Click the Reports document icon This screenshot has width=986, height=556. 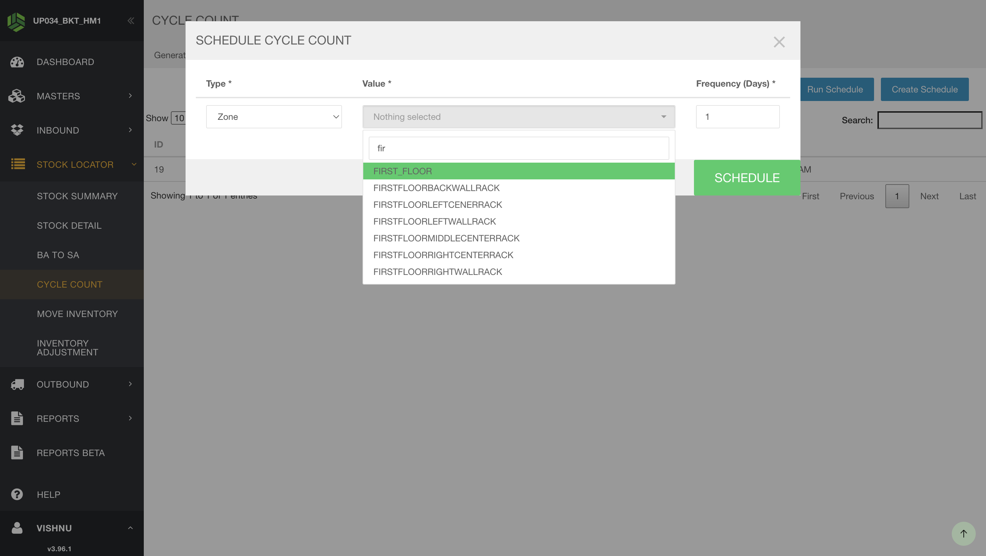[17, 418]
